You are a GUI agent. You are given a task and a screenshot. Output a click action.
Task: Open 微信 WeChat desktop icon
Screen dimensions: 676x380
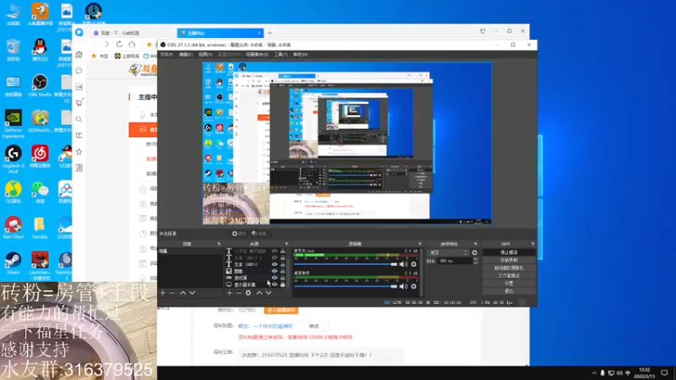coord(40,193)
